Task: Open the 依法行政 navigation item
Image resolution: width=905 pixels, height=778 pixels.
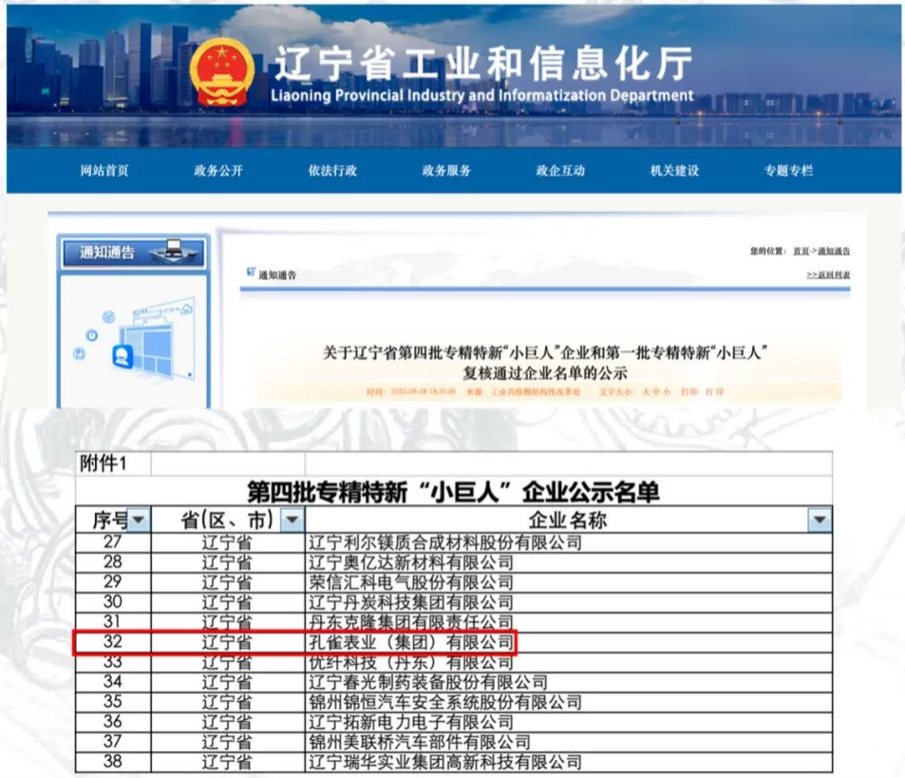Action: click(332, 171)
